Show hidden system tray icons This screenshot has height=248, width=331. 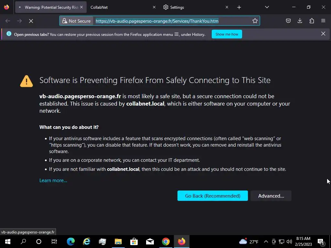point(266,242)
